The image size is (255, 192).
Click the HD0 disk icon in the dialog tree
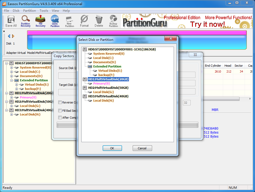[x=85, y=49]
